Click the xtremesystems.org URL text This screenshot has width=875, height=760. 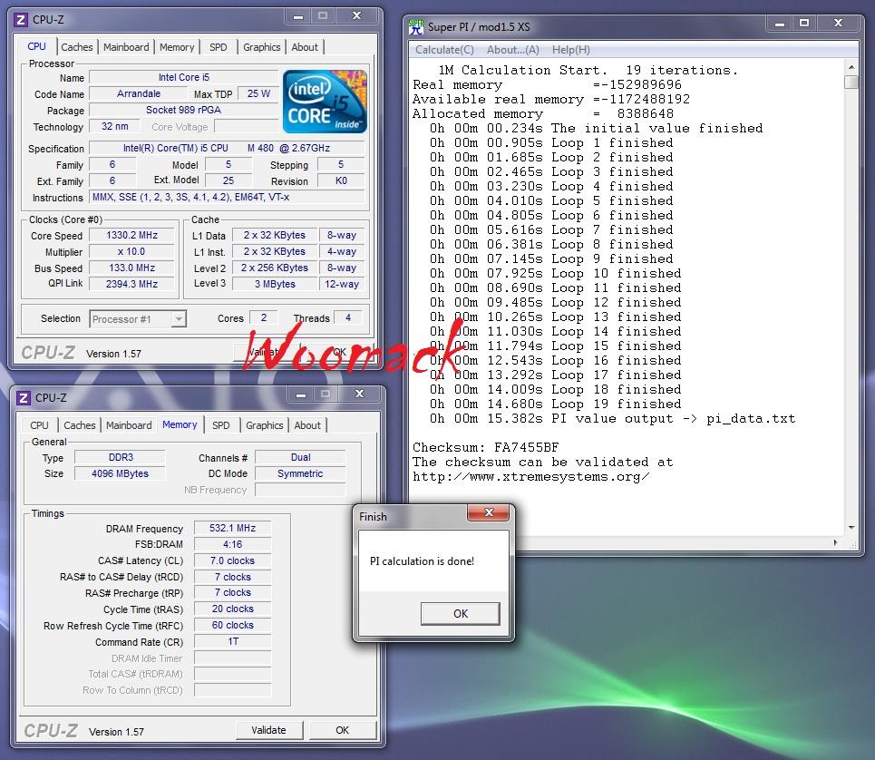click(x=530, y=476)
